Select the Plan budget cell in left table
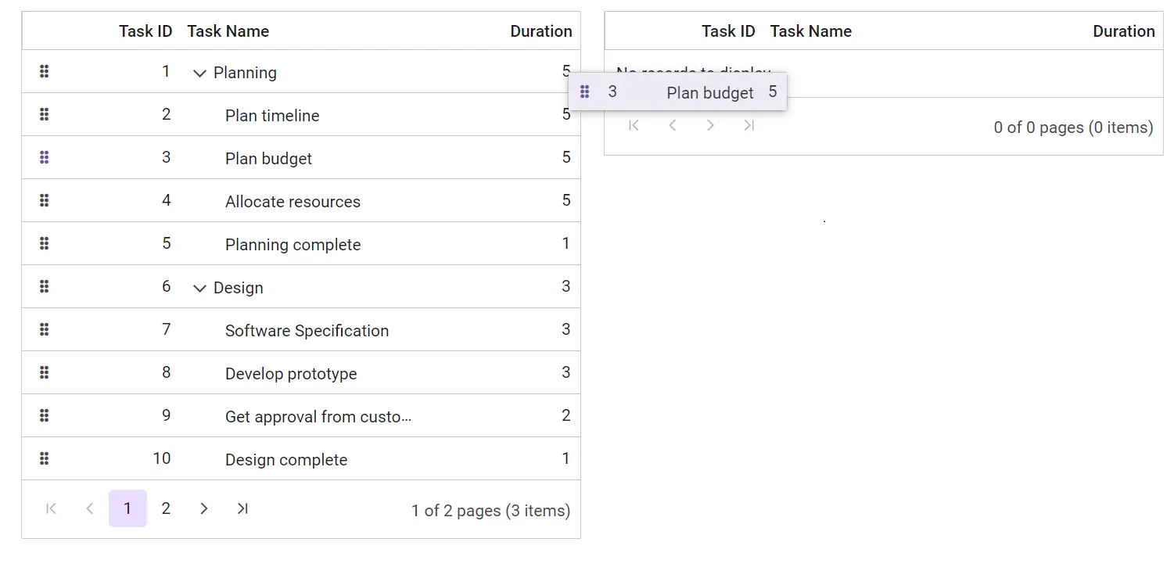The width and height of the screenshot is (1174, 571). [x=268, y=159]
